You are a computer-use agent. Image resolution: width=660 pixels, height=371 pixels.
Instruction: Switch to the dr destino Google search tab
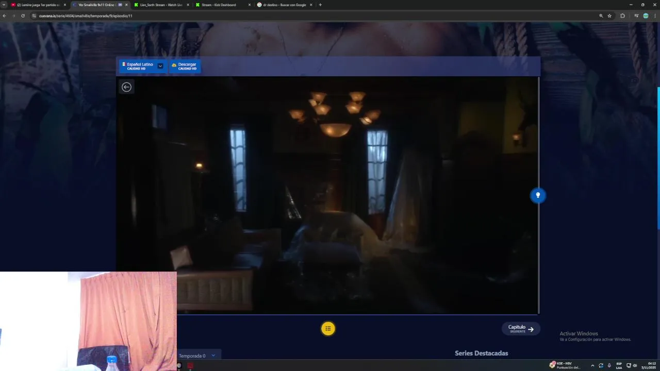[284, 5]
